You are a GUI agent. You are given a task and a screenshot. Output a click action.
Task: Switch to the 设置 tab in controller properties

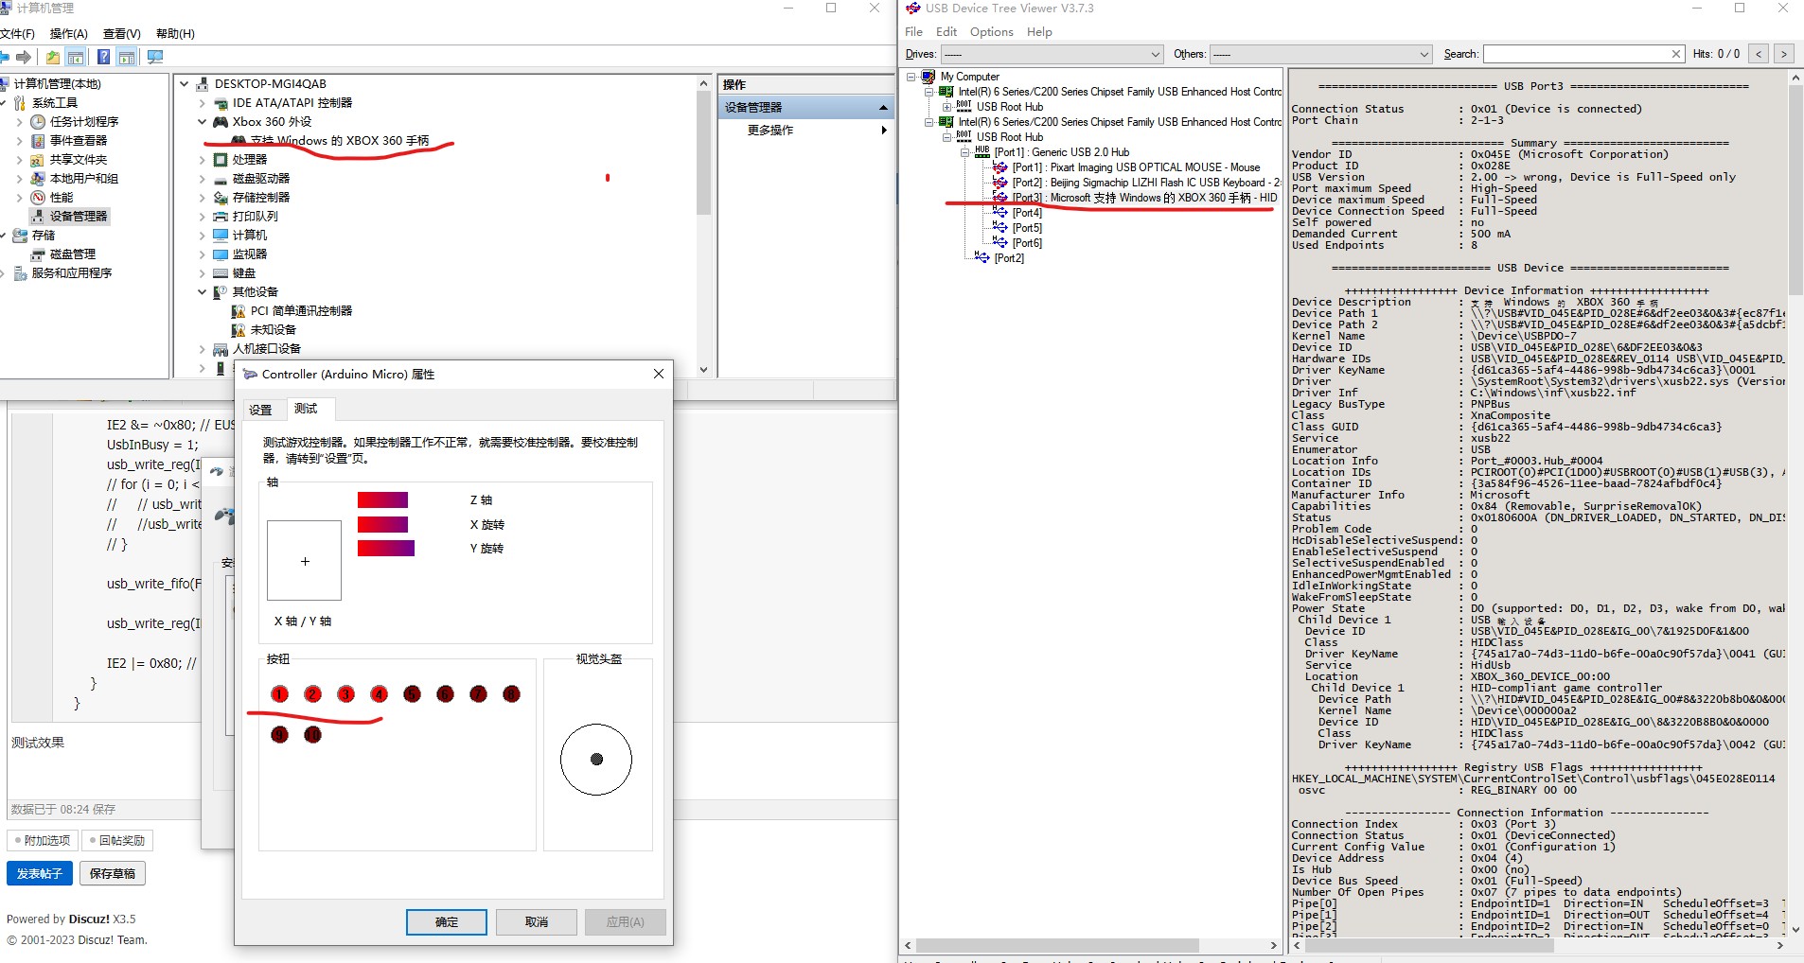(260, 410)
